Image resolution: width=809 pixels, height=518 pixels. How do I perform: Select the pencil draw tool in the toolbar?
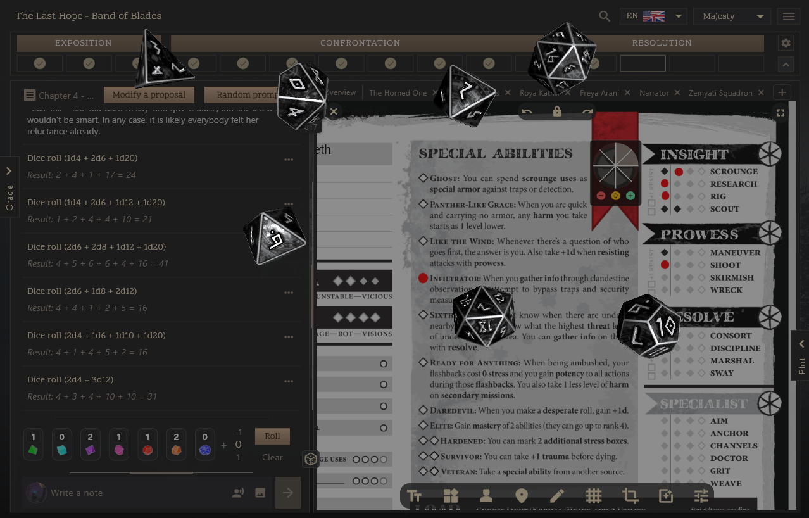coord(557,496)
